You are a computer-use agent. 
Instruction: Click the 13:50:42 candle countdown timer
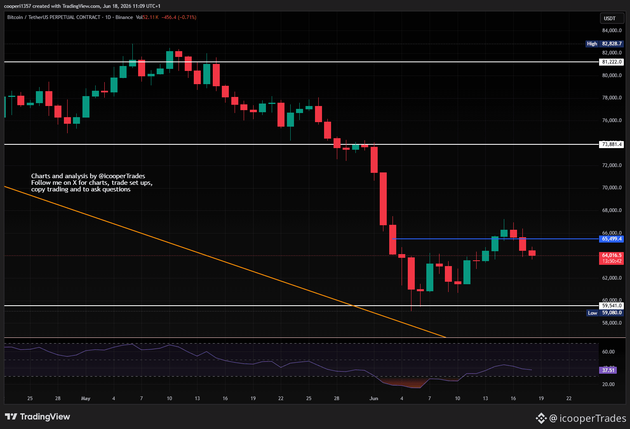tap(611, 261)
